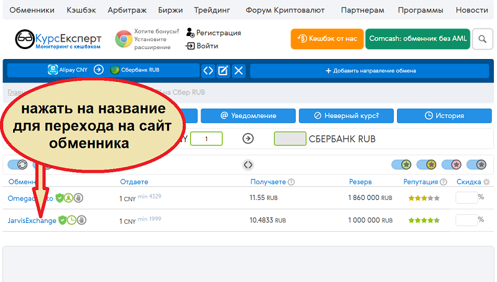This screenshot has width=497, height=282.
Task: Open Comcash: обменник без AML
Action: coord(417,39)
